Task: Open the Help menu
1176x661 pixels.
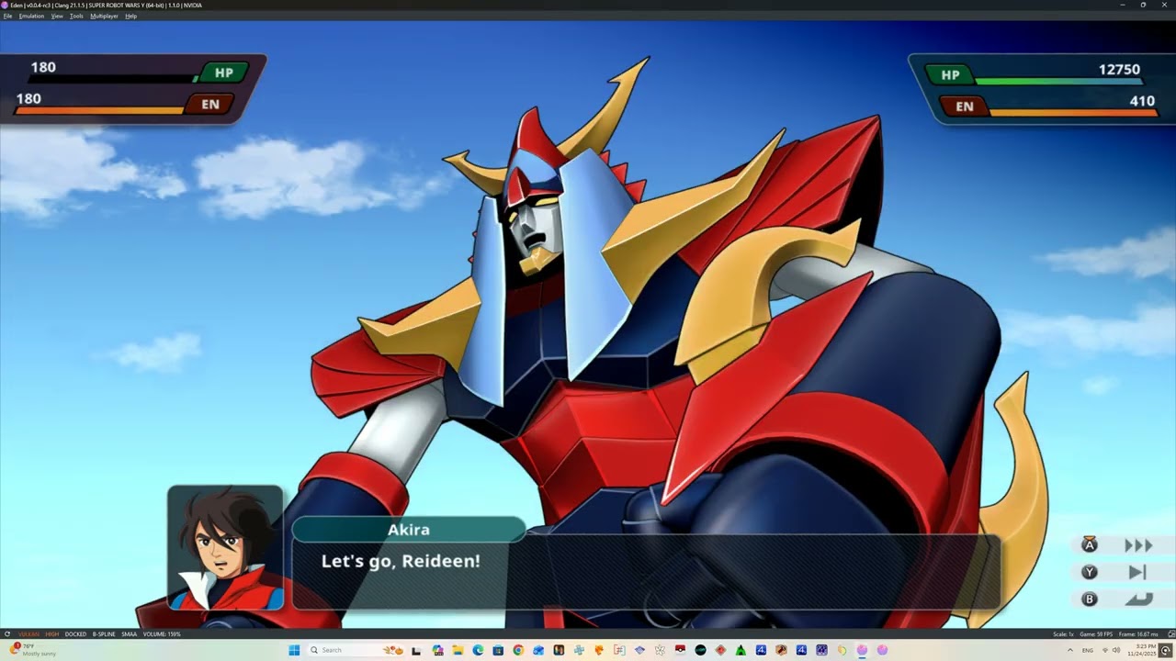Action: coord(130,16)
